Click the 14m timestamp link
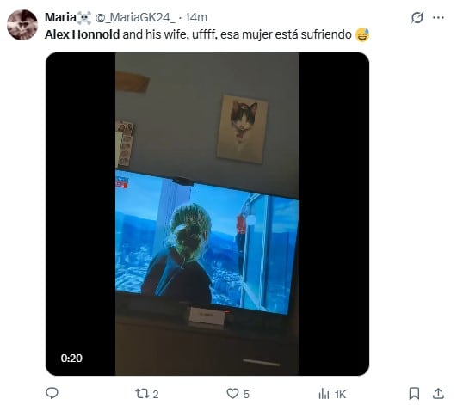 pos(196,17)
